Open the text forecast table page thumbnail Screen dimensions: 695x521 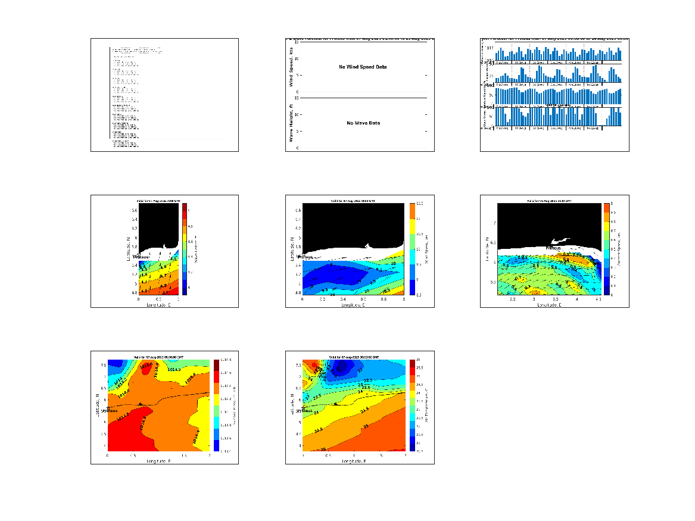pos(164,95)
